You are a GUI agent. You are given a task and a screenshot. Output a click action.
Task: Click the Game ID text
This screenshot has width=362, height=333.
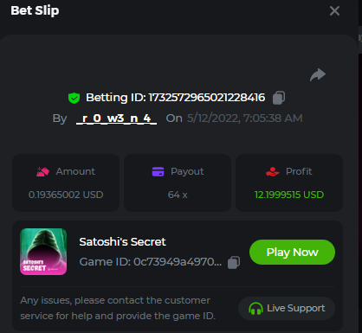tap(151, 262)
